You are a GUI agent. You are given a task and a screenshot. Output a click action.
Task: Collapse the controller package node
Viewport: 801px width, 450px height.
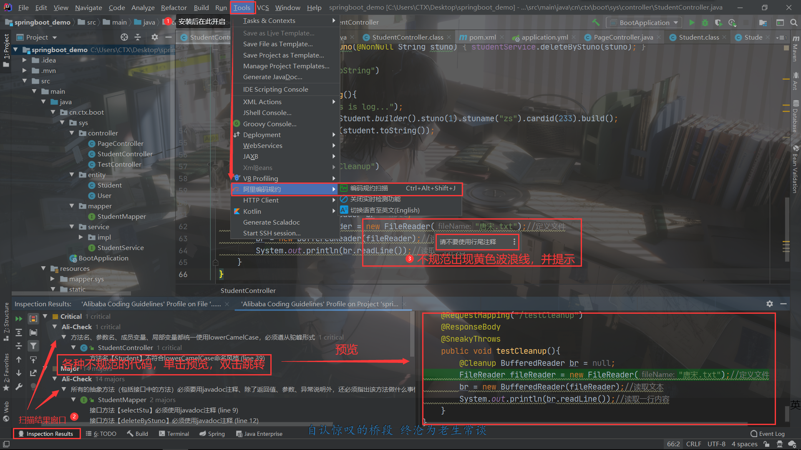pos(72,133)
